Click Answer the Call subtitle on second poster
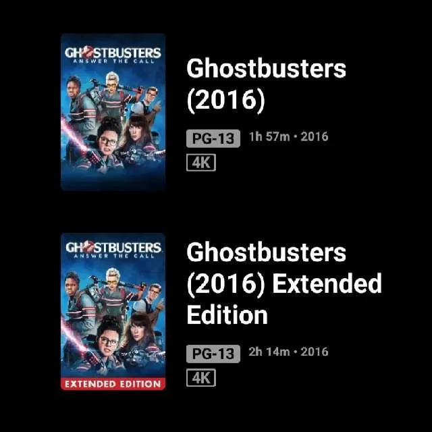The image size is (432, 432). (114, 256)
